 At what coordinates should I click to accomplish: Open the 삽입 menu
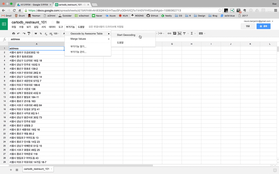click(x=36, y=27)
